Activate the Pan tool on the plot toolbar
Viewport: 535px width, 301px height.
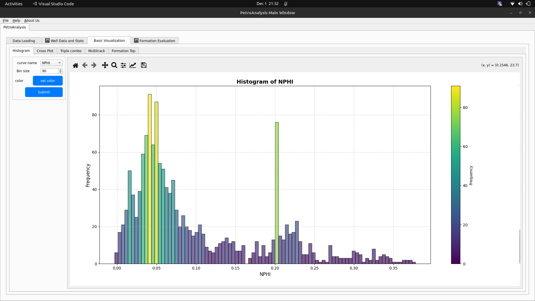(105, 65)
